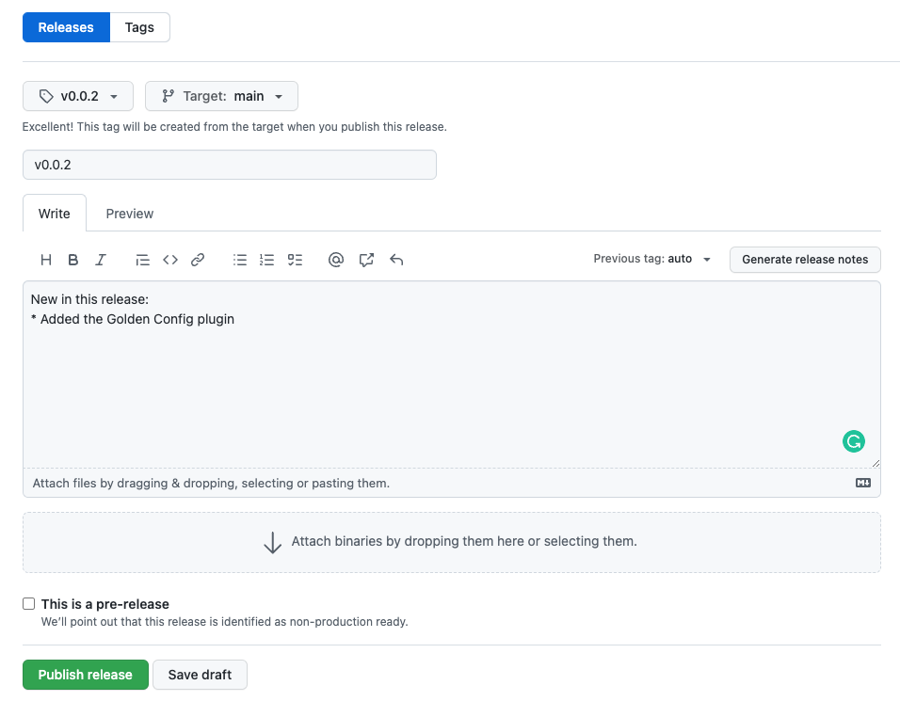Viewport: 900px width, 717px height.
Task: Switch to the Preview tab
Action: coord(130,214)
